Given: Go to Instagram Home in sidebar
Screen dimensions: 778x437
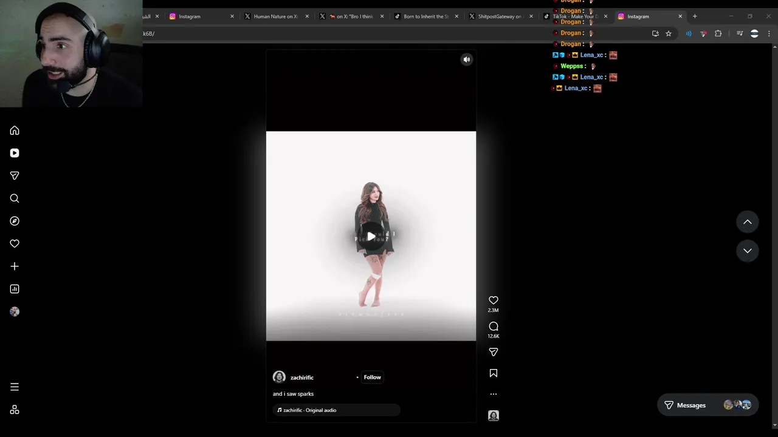Looking at the screenshot, I should click(15, 130).
